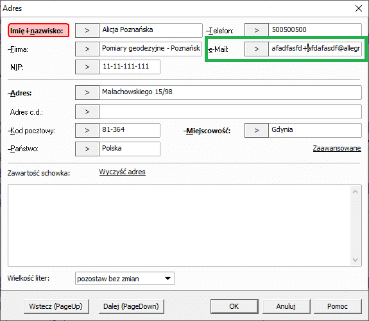Open help with the Pomoc button
The image size is (369, 321).
pyautogui.click(x=338, y=306)
